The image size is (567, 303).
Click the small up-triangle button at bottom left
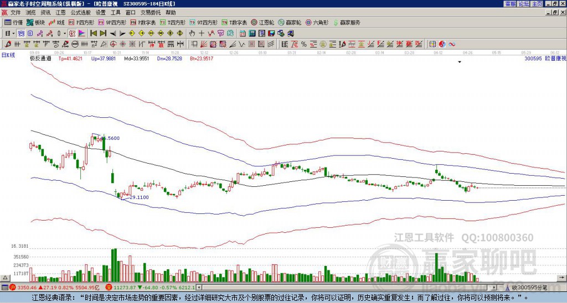5,278
